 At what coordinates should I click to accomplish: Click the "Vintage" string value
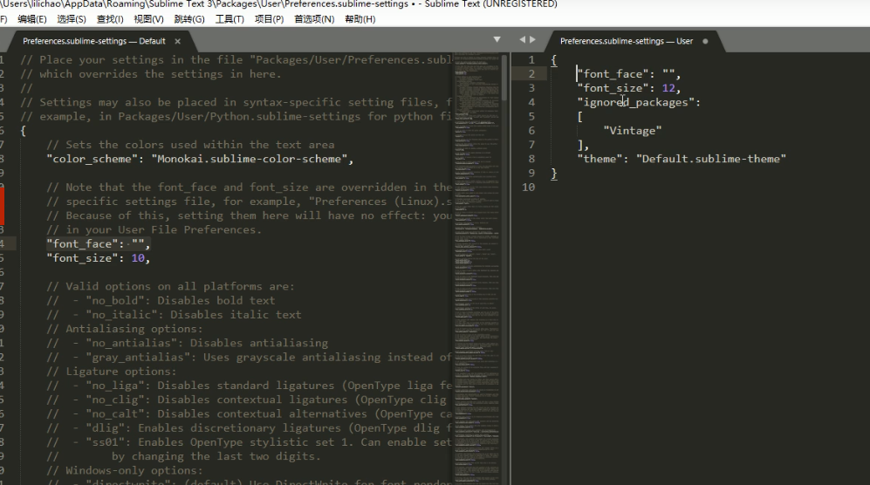coord(633,131)
